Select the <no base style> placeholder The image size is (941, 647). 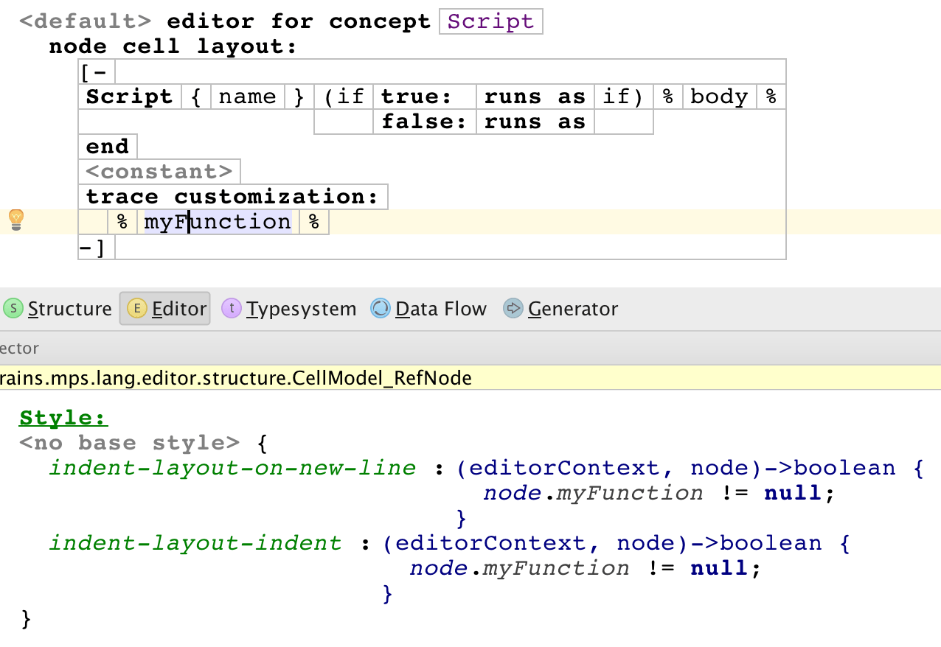[x=129, y=443]
